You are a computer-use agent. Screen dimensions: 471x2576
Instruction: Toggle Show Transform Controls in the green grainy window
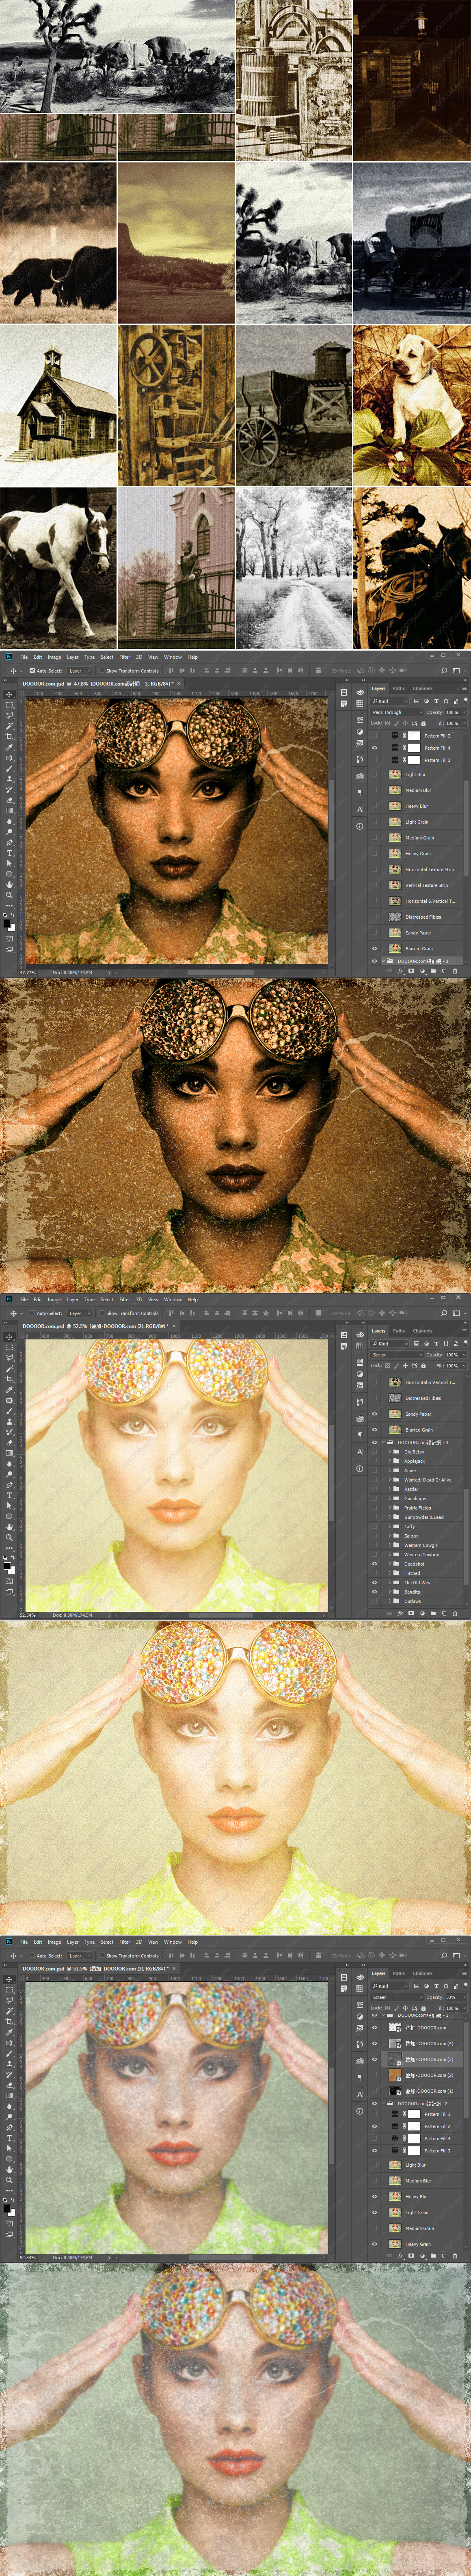(x=102, y=1955)
